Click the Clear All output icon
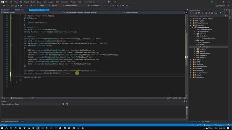The image size is (232, 130). tap(63, 104)
